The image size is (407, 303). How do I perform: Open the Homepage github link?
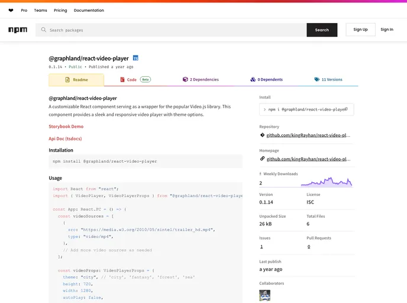(308, 159)
